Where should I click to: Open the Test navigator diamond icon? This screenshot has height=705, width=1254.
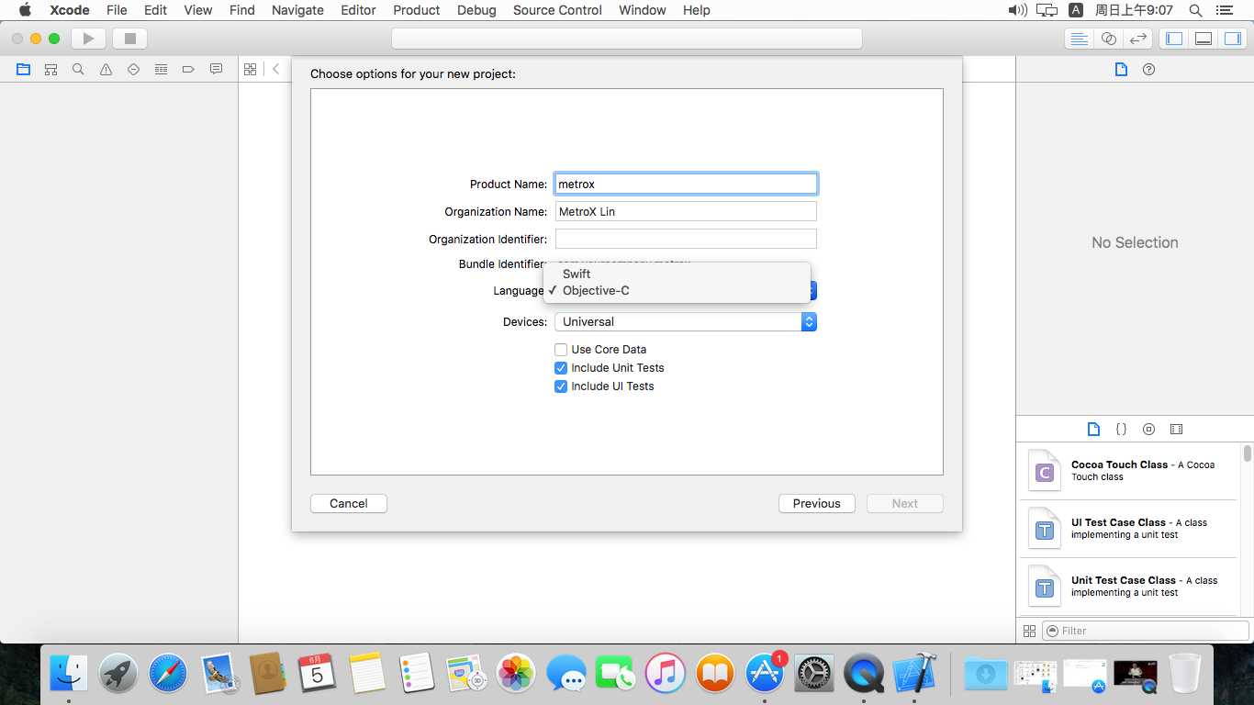coord(133,69)
